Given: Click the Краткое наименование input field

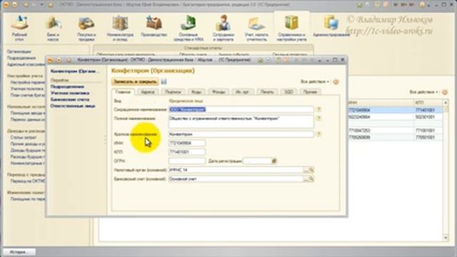Looking at the screenshot, I should 241,134.
